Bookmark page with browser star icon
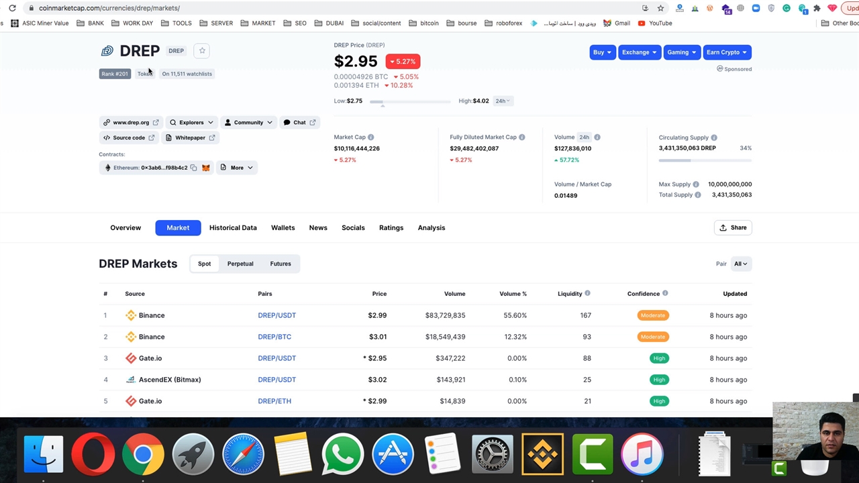 (660, 8)
